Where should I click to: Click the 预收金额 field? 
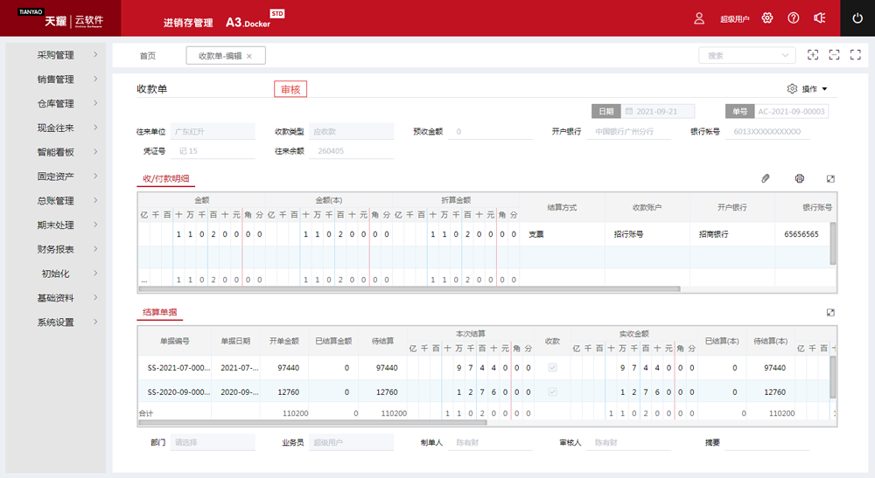tap(490, 131)
